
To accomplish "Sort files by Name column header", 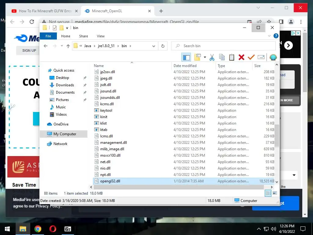I will (99, 66).
